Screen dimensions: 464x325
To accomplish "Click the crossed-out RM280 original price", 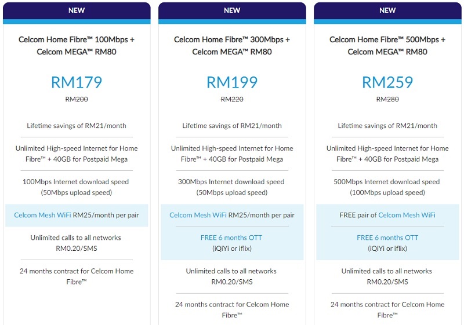I will (387, 99).
